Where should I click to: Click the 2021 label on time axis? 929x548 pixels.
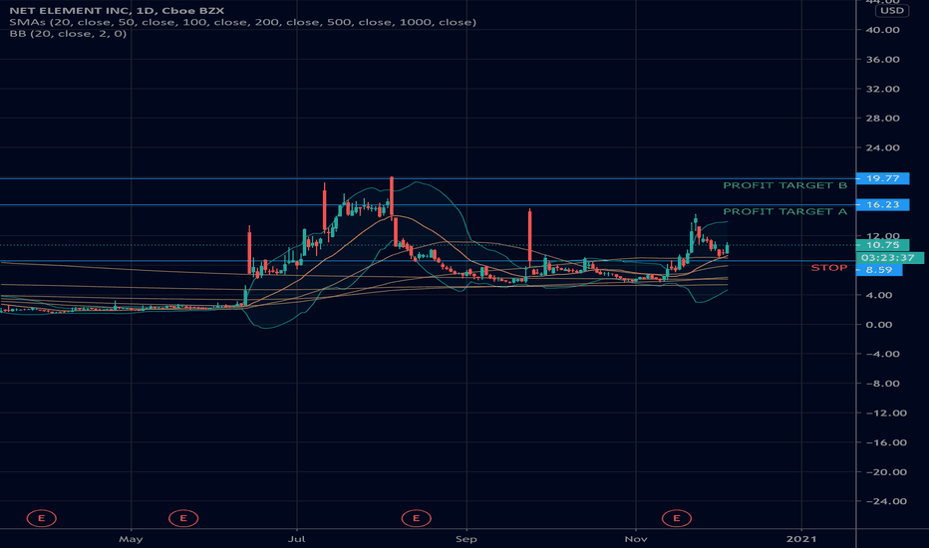[801, 539]
